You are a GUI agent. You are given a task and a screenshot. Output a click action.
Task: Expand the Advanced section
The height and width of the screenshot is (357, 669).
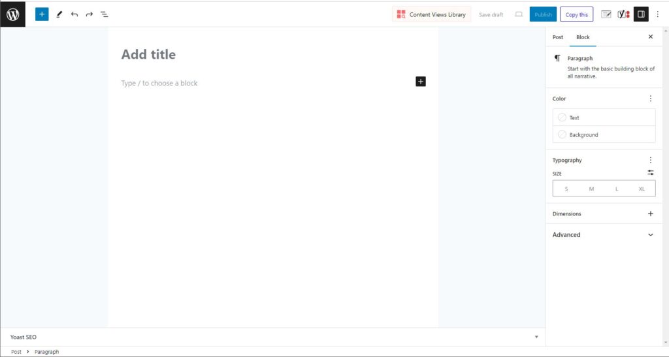click(x=603, y=235)
